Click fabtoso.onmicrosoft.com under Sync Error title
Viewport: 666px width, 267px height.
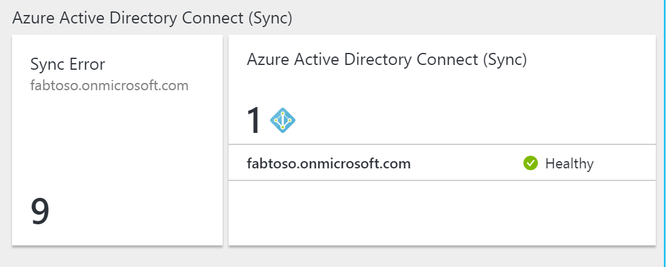point(109,85)
